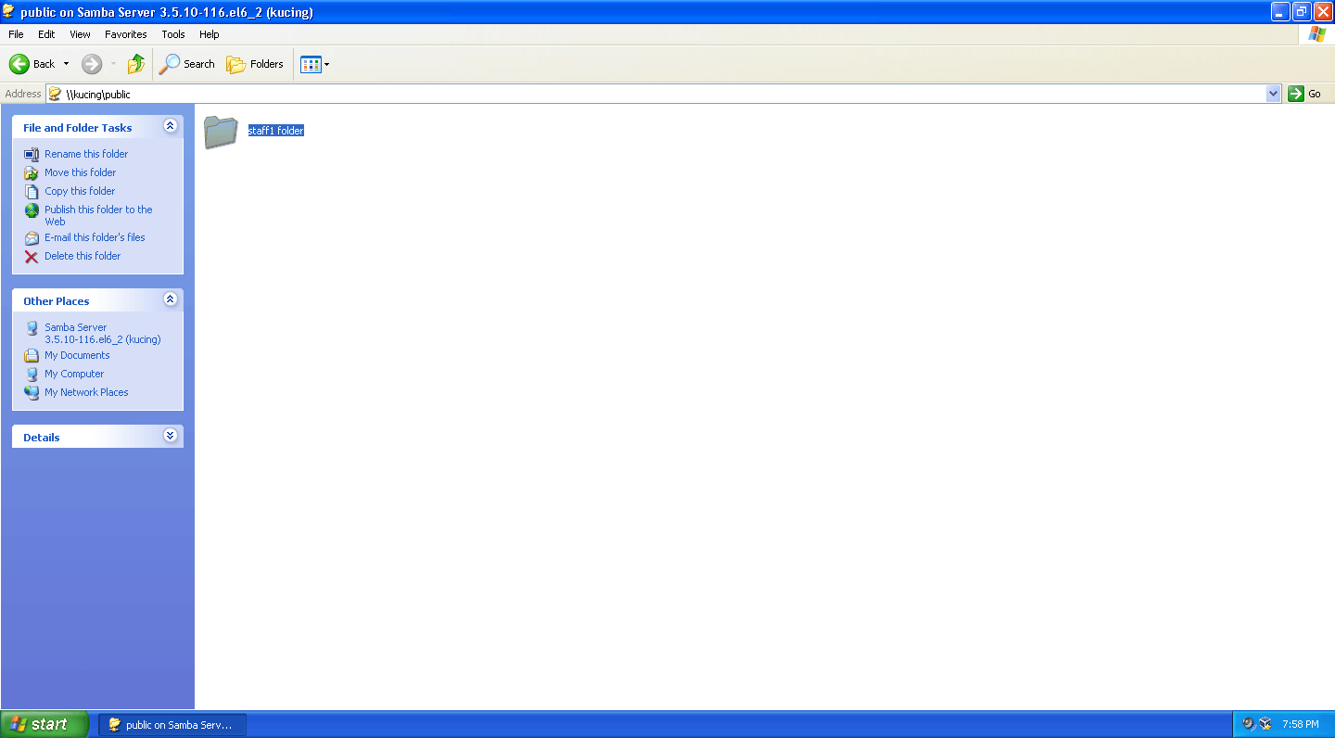The height and width of the screenshot is (738, 1335).
Task: Click the first system tray icon
Action: pyautogui.click(x=1248, y=724)
